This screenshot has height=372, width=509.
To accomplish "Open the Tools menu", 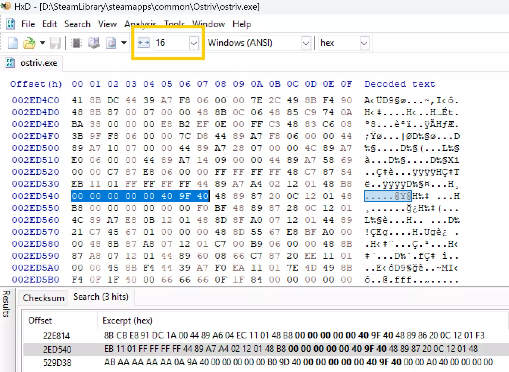I will pyautogui.click(x=174, y=24).
